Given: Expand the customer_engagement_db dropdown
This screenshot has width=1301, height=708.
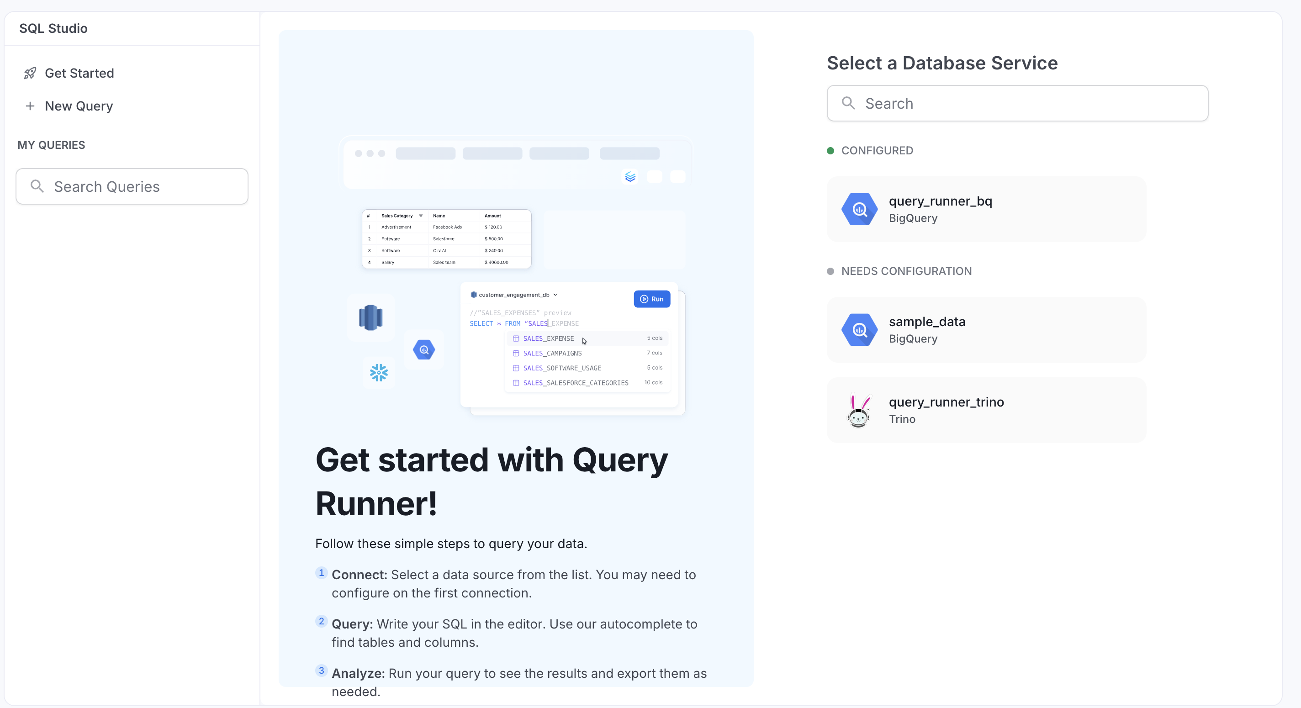Looking at the screenshot, I should [555, 295].
